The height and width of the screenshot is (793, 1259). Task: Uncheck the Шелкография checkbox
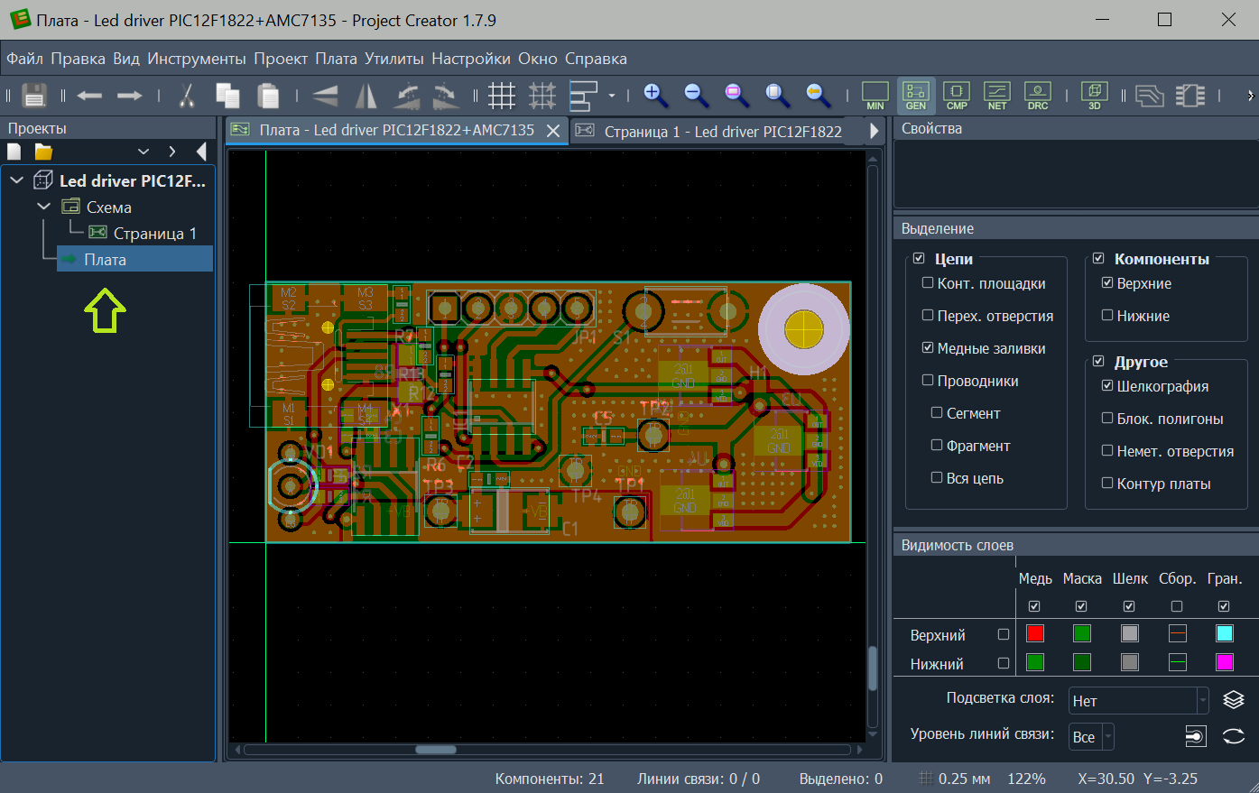pyautogui.click(x=1107, y=386)
